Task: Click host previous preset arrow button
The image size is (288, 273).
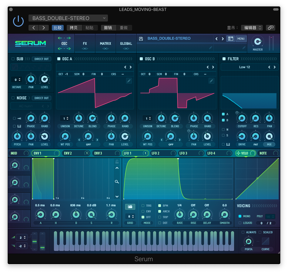Action: (x=34, y=28)
